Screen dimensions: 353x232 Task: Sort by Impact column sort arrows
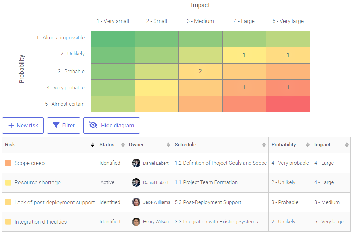tap(346, 145)
